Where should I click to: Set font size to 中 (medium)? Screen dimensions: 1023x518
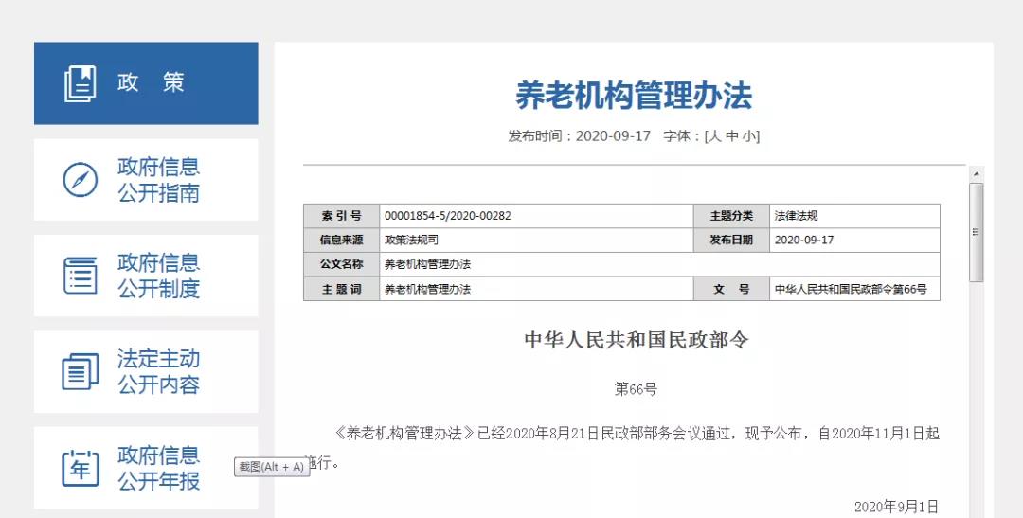click(731, 135)
